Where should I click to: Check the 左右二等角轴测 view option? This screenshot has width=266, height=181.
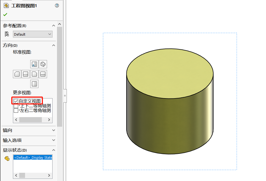(16, 111)
